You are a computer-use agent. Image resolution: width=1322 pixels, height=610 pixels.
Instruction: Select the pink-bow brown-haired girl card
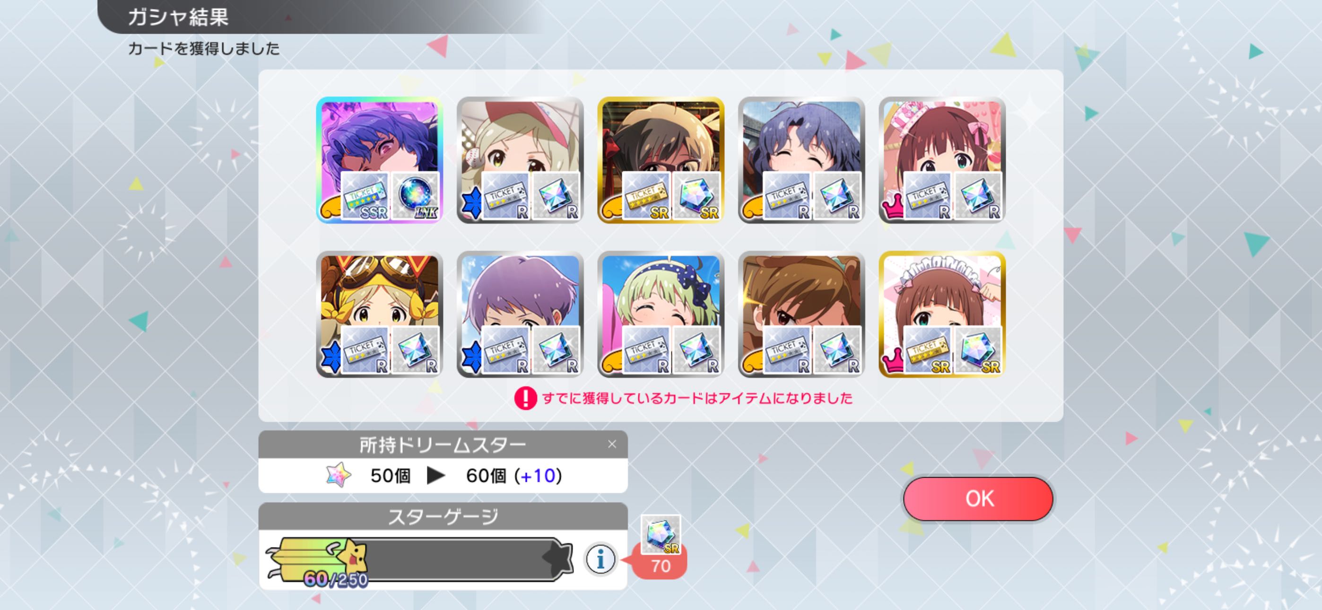942,160
